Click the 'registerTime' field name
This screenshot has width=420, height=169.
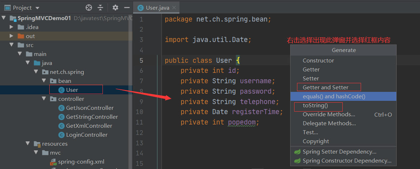tap(256, 112)
